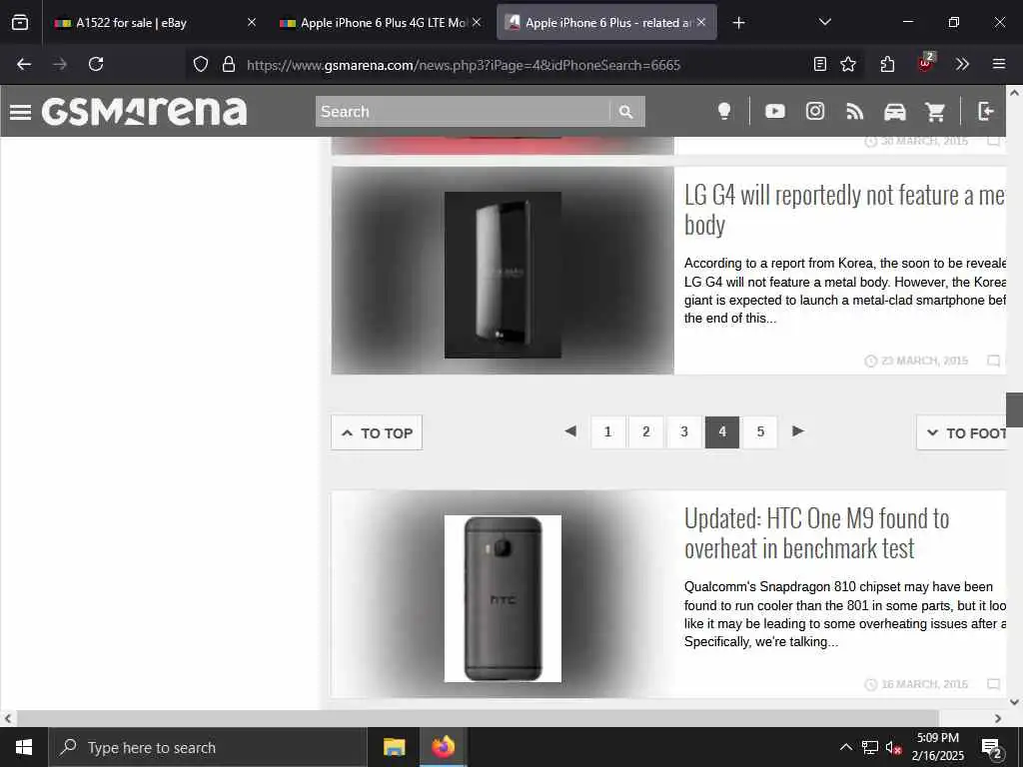
Task: Open the merch shopping cart icon
Action: click(x=935, y=112)
